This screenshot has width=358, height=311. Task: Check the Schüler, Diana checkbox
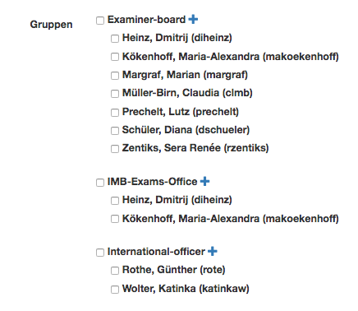click(x=115, y=131)
